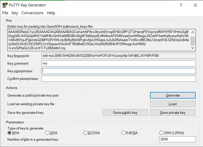Image resolution: width=203 pixels, height=147 pixels.
Task: Open the File menu
Action: click(x=5, y=13)
